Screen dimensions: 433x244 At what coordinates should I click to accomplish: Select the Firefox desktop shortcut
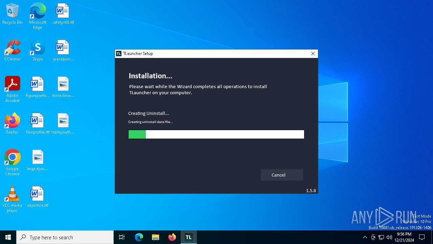pyautogui.click(x=13, y=124)
